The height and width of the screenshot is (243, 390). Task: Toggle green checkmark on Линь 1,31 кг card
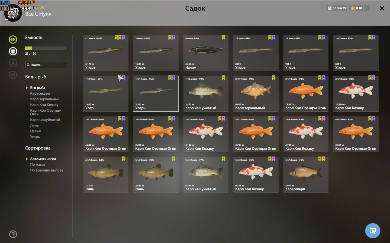tap(124, 159)
